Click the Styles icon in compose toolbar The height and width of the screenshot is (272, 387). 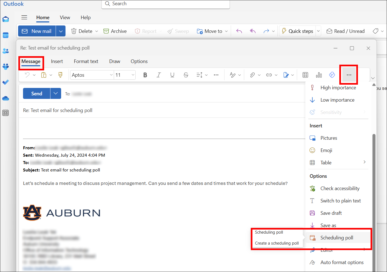tap(233, 75)
